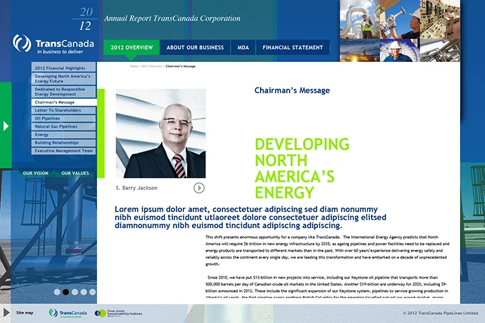Viewport: 485px width, 323px height.
Task: Open header photo of worker holding hammer
Action: [399, 20]
